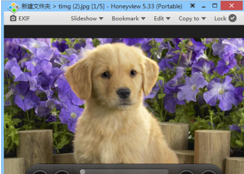The height and width of the screenshot is (174, 244).
Task: Toggle the Lock checkmark button
Action: tap(232, 18)
